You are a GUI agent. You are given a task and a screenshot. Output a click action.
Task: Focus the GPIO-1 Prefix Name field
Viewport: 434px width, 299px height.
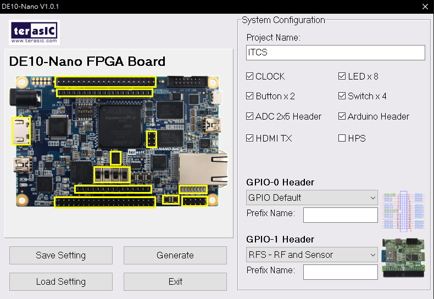(341, 272)
